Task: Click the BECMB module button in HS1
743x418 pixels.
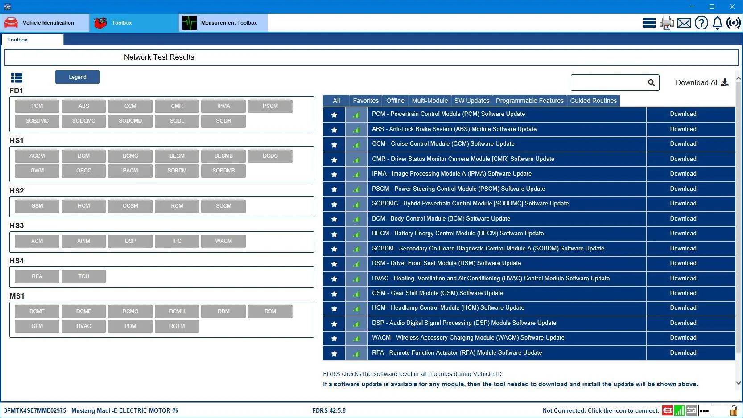Action: [x=223, y=156]
